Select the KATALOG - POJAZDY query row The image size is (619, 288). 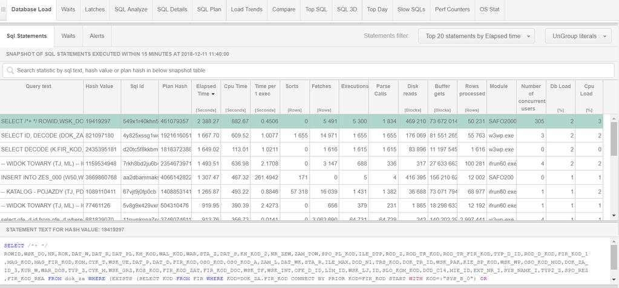click(x=301, y=192)
